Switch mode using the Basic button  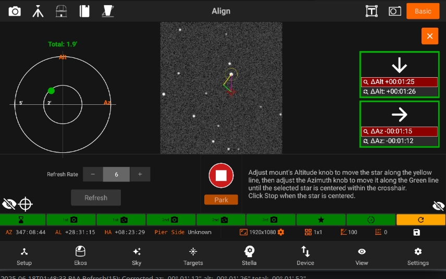tap(423, 11)
